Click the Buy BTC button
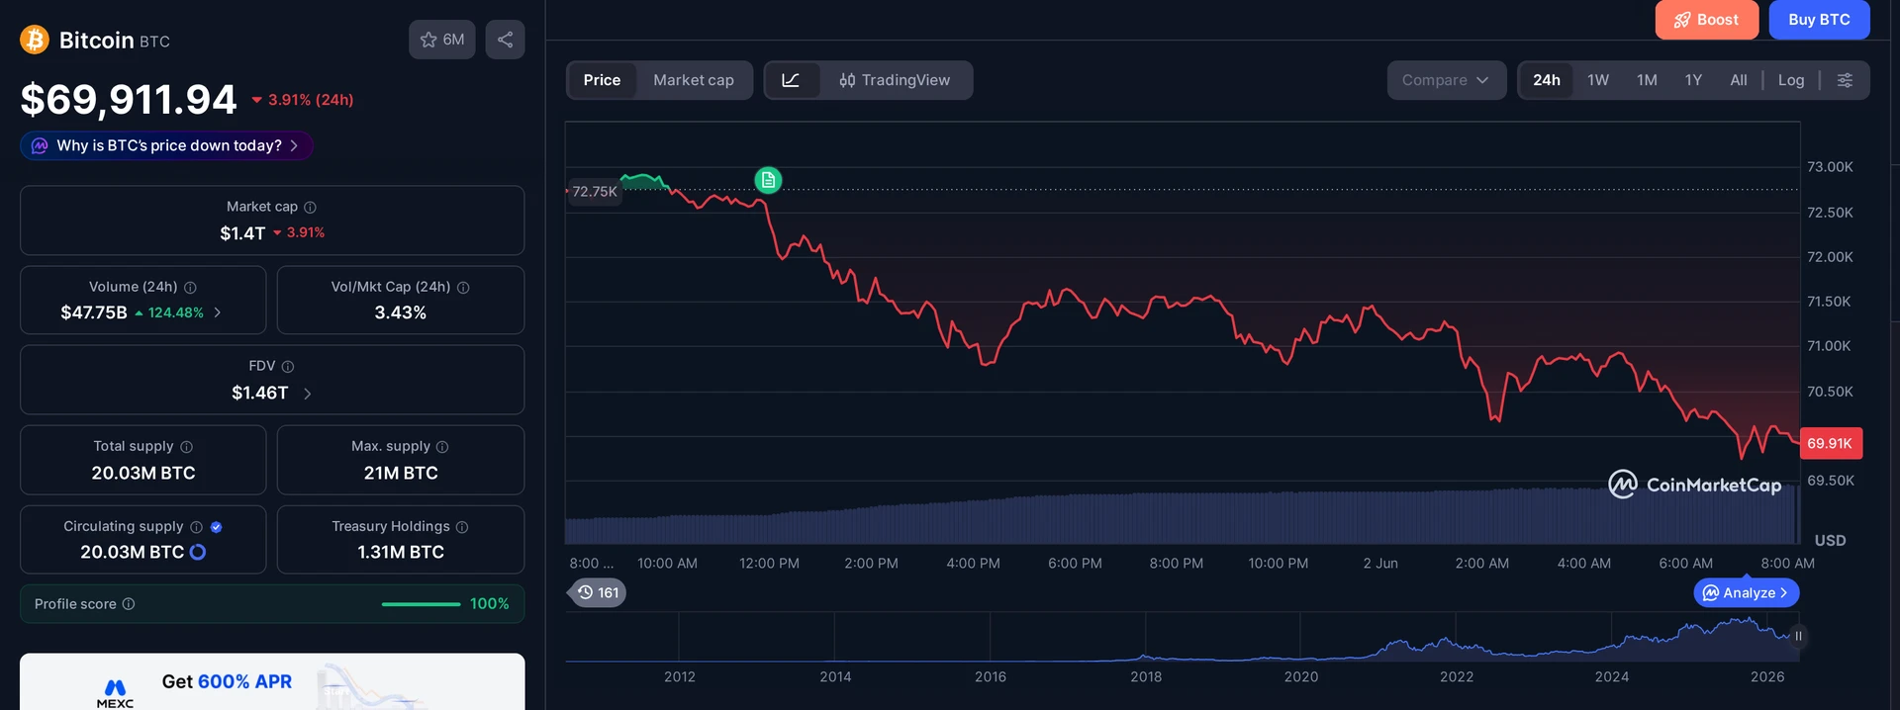1900x710 pixels. click(1819, 20)
